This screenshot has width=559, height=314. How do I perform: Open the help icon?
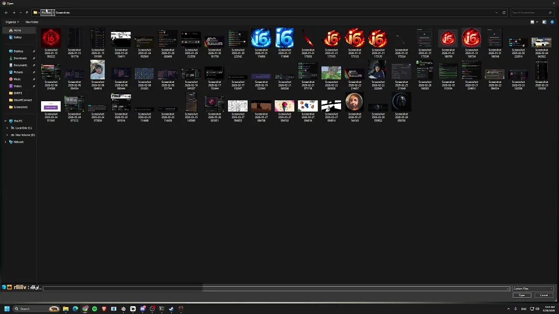point(552,22)
